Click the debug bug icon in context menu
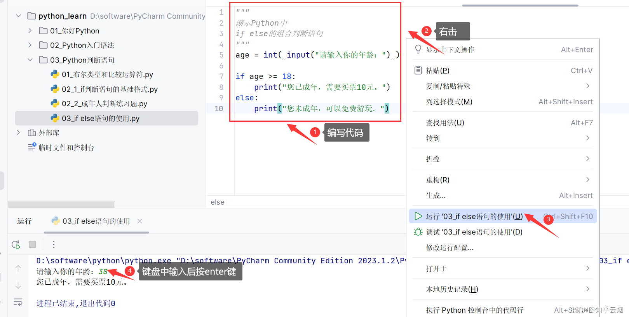The height and width of the screenshot is (317, 629). coord(418,232)
